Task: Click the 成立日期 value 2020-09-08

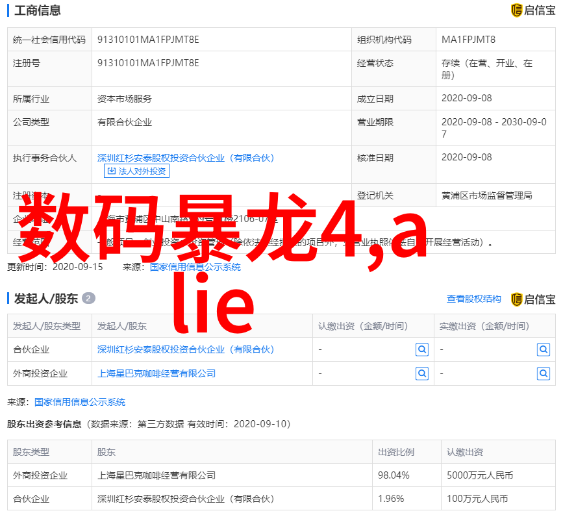Action: click(466, 98)
